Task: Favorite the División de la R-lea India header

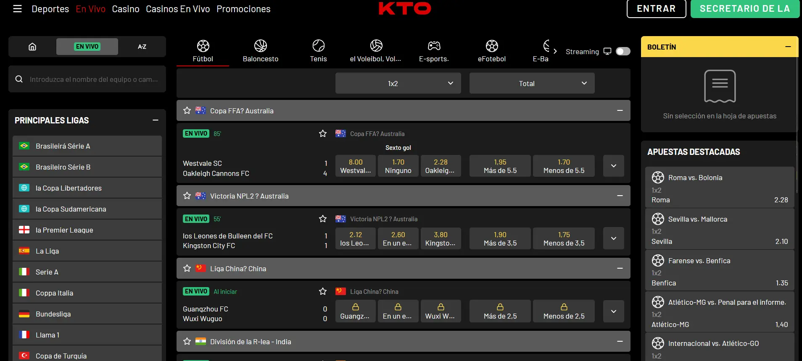Action: (187, 341)
